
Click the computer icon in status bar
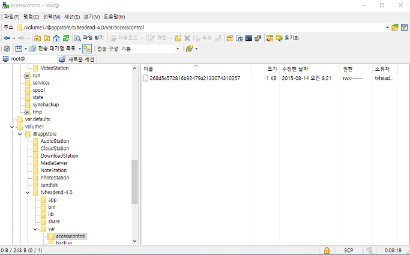coord(369,251)
